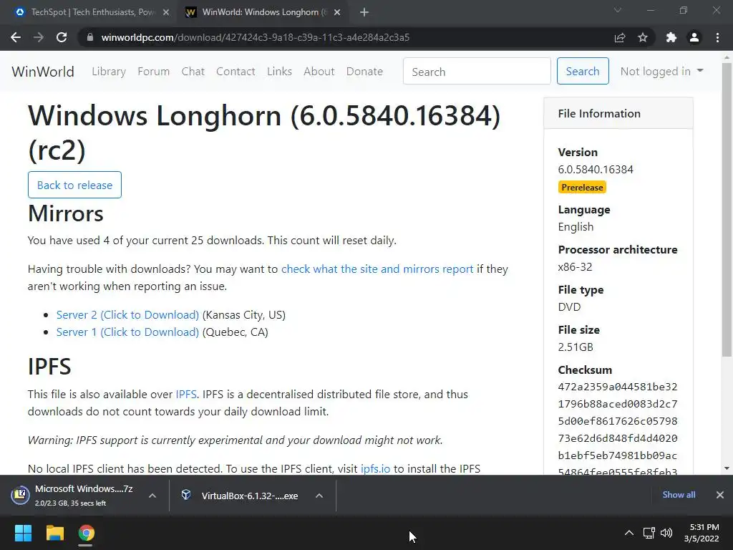Click the Back to release button
Screen dimensions: 733x550
74,185
